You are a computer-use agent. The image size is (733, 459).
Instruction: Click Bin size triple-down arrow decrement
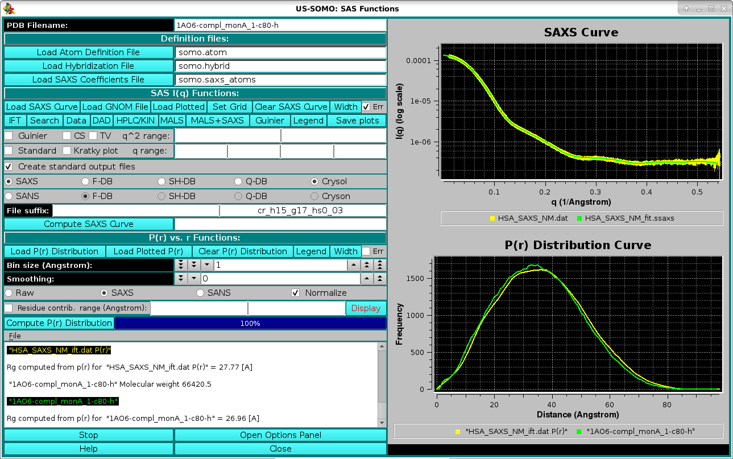coord(181,265)
